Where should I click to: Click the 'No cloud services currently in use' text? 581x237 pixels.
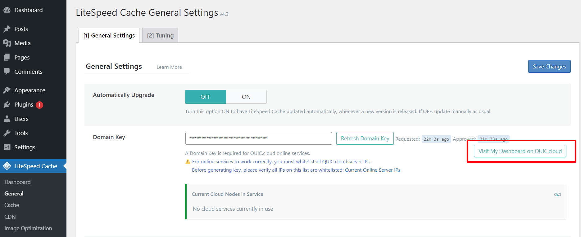pyautogui.click(x=233, y=208)
